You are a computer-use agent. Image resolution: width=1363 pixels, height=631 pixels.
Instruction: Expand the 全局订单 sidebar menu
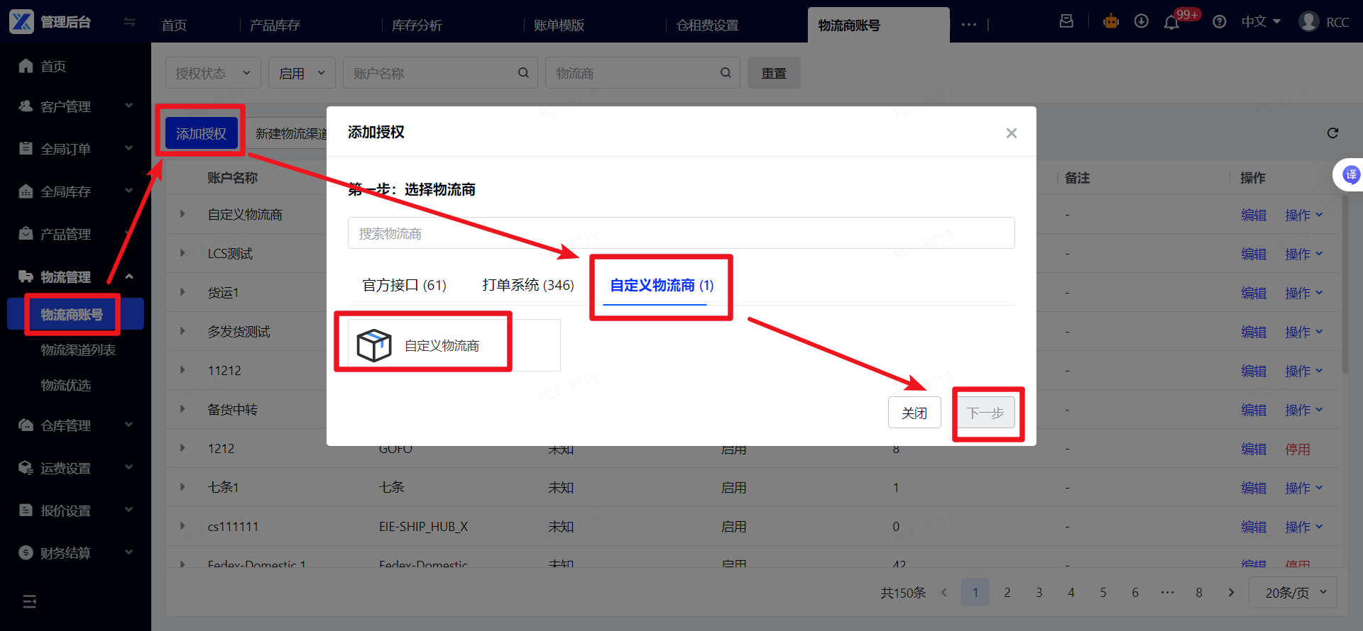[75, 149]
